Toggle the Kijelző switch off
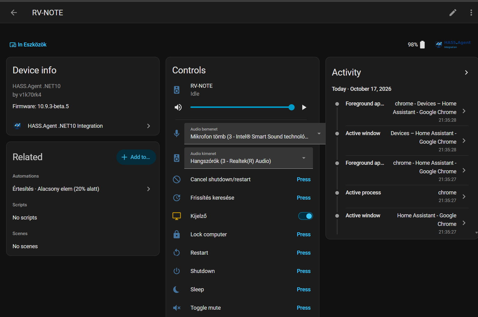The width and height of the screenshot is (478, 317). click(x=306, y=216)
